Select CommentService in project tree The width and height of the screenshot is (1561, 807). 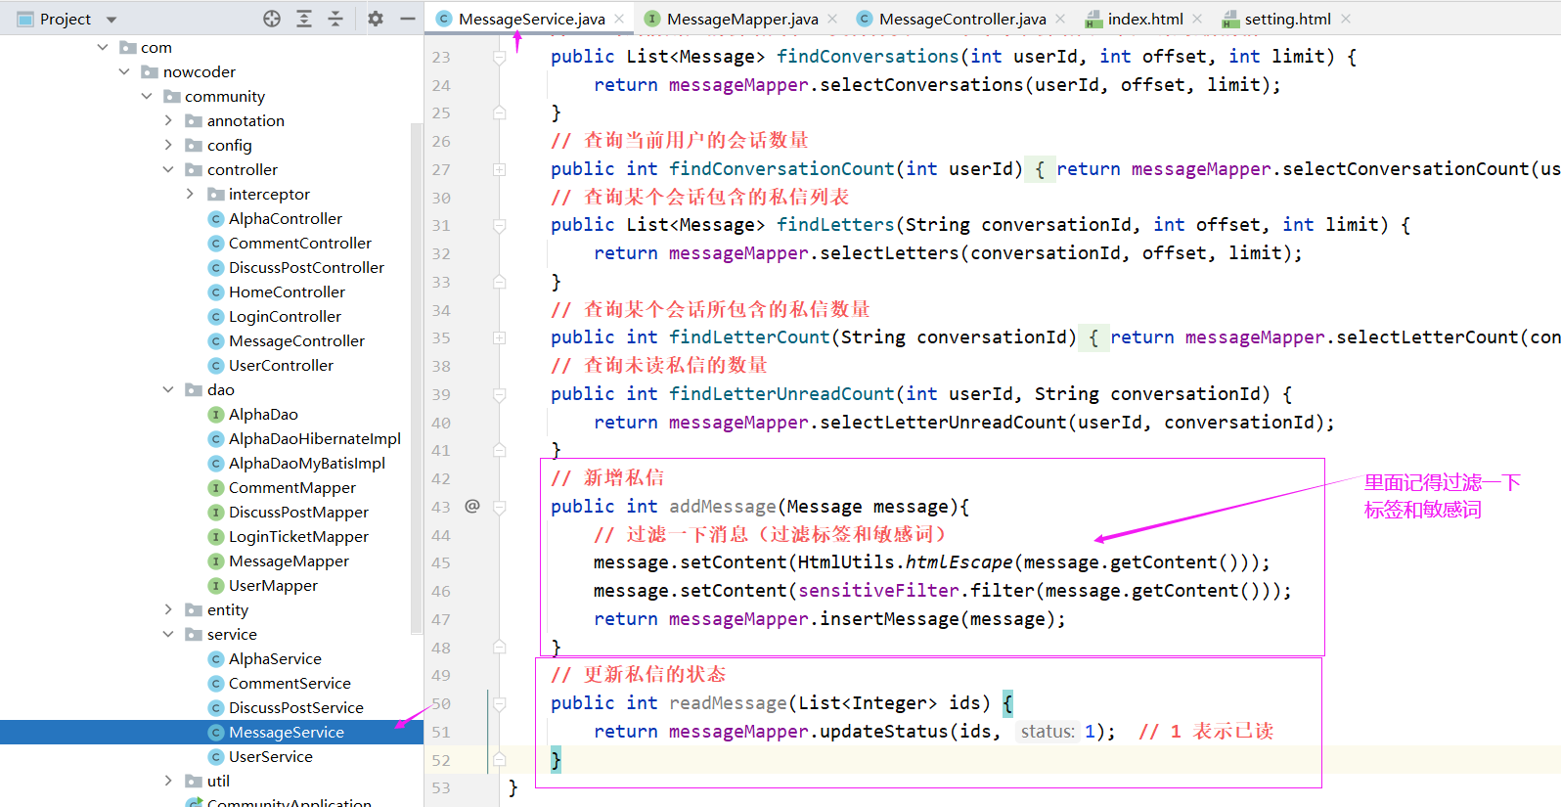click(x=290, y=683)
